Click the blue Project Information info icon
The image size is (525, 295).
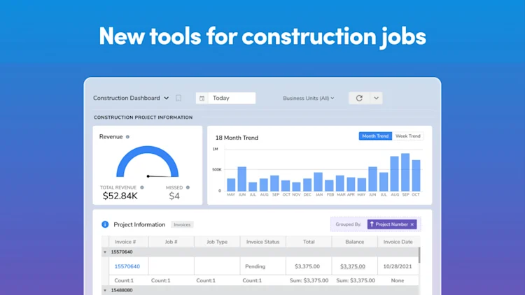[105, 224]
